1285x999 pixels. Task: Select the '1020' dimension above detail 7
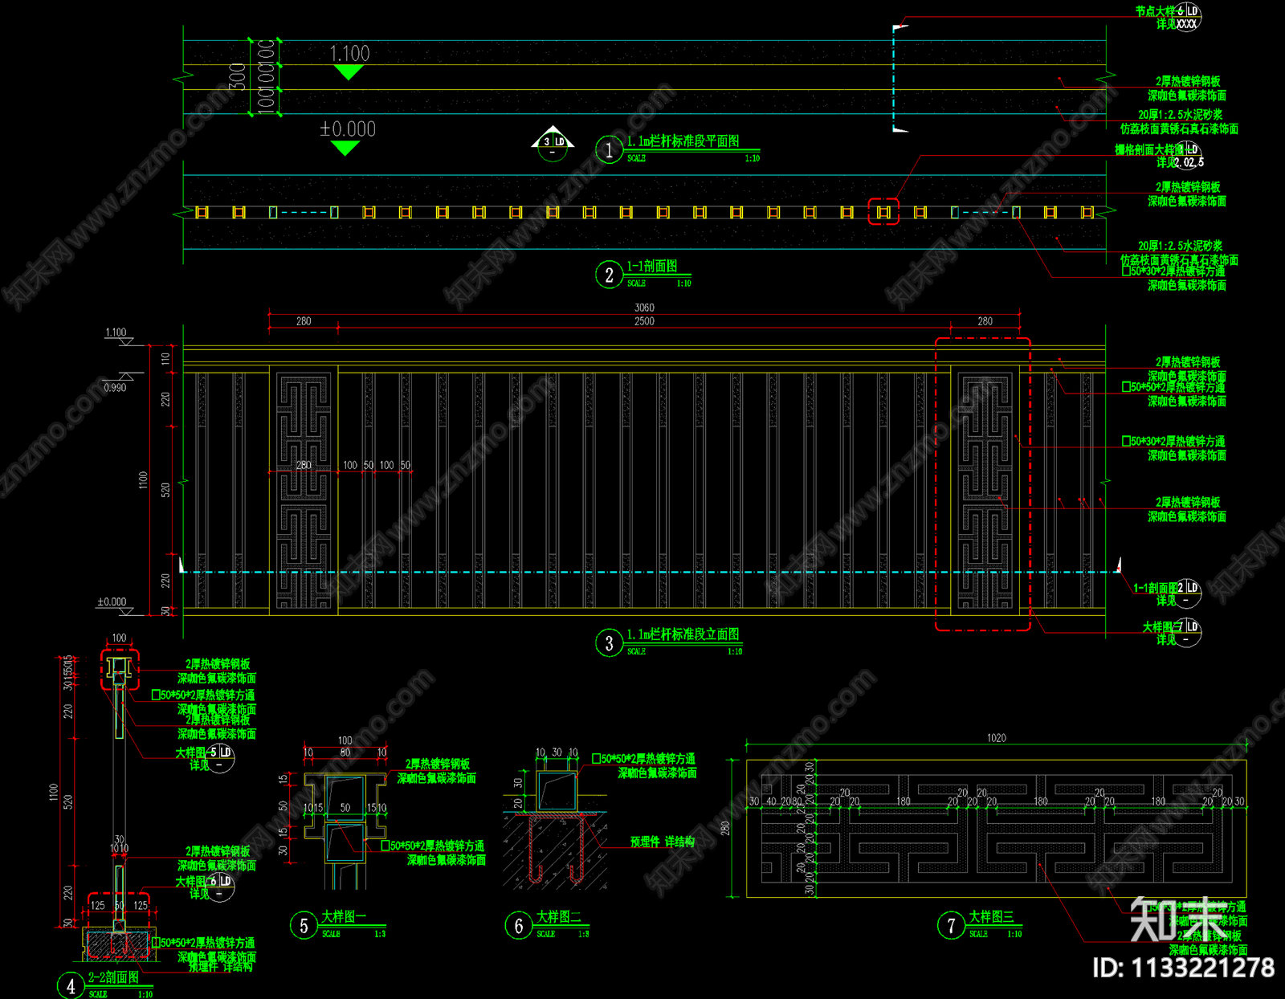coord(996,737)
